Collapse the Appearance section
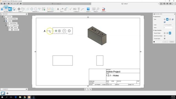176x99 pixels. pos(154,16)
